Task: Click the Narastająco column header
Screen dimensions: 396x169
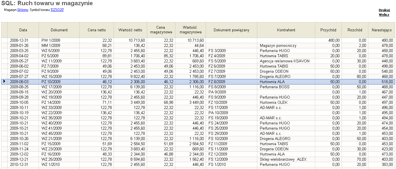Action: [381, 30]
